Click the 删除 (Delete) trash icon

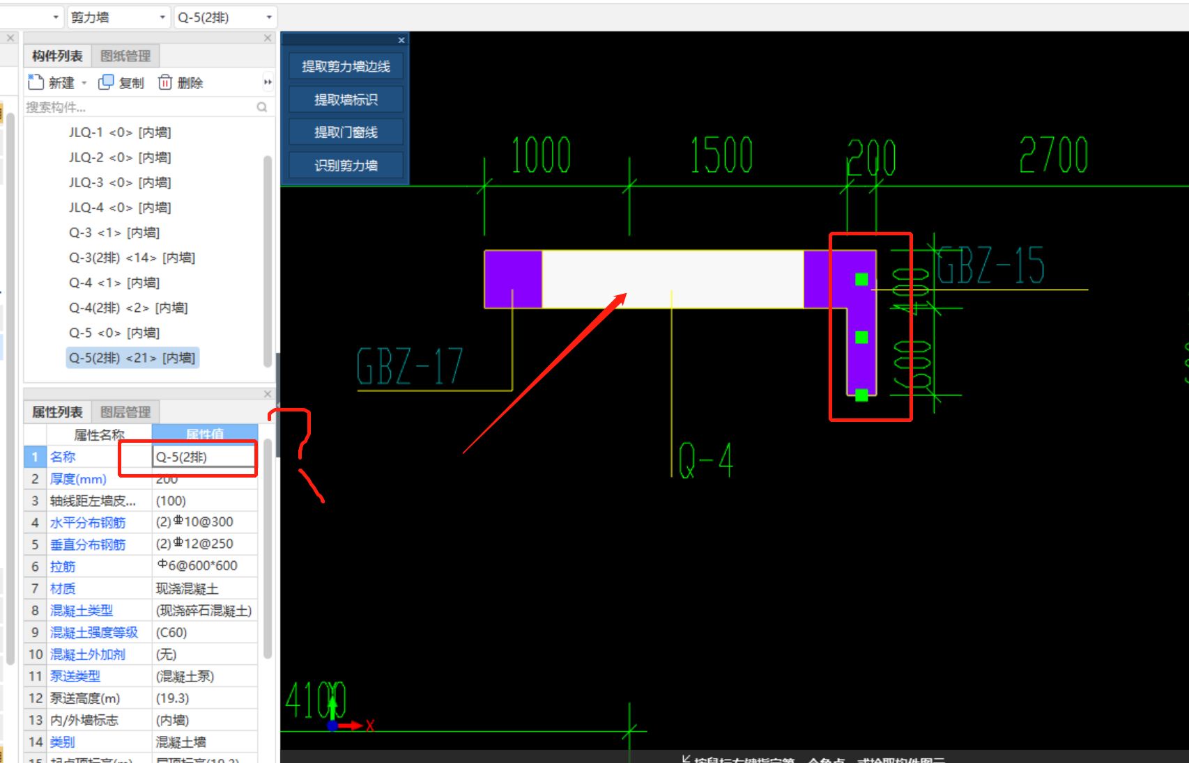pyautogui.click(x=165, y=82)
